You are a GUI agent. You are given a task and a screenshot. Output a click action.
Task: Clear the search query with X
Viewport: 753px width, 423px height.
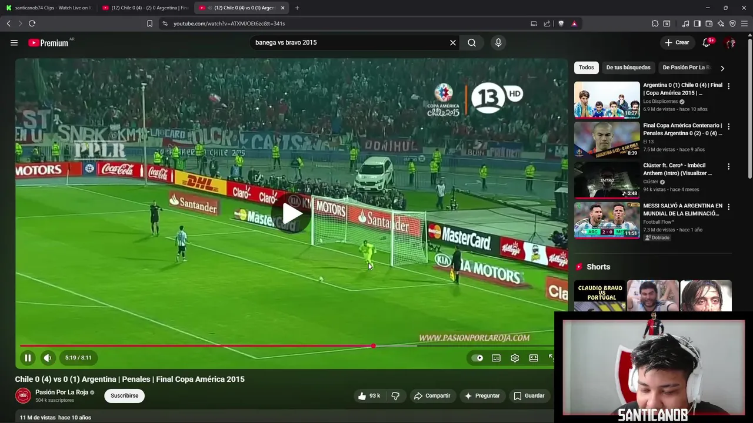point(453,42)
